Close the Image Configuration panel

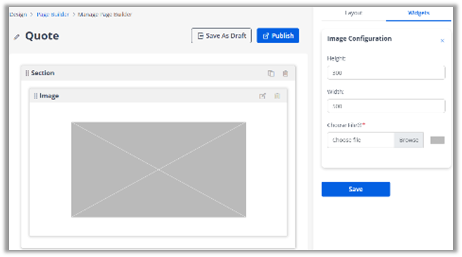(442, 41)
